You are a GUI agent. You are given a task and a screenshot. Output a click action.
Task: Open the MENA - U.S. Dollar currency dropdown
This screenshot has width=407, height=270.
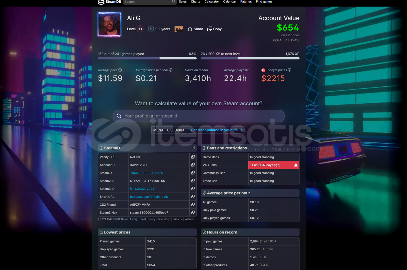click(169, 130)
